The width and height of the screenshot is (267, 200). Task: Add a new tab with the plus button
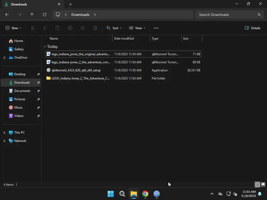click(70, 4)
